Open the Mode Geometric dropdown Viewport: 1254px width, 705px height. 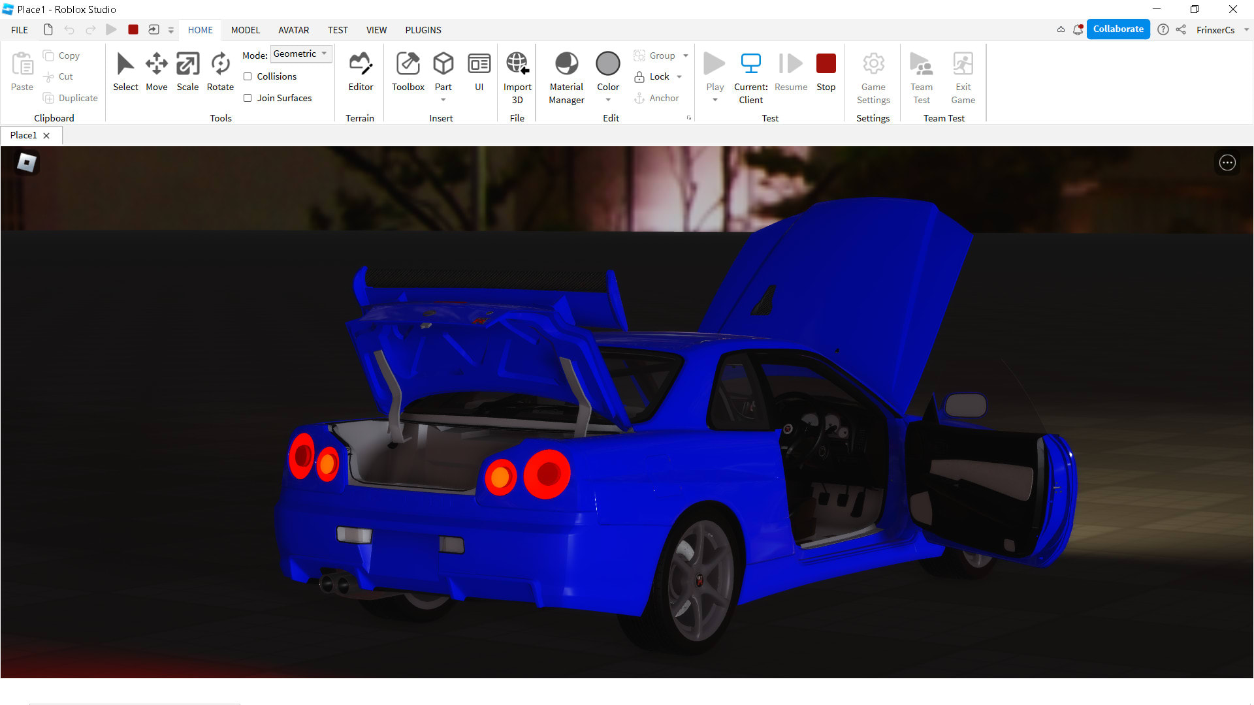301,54
